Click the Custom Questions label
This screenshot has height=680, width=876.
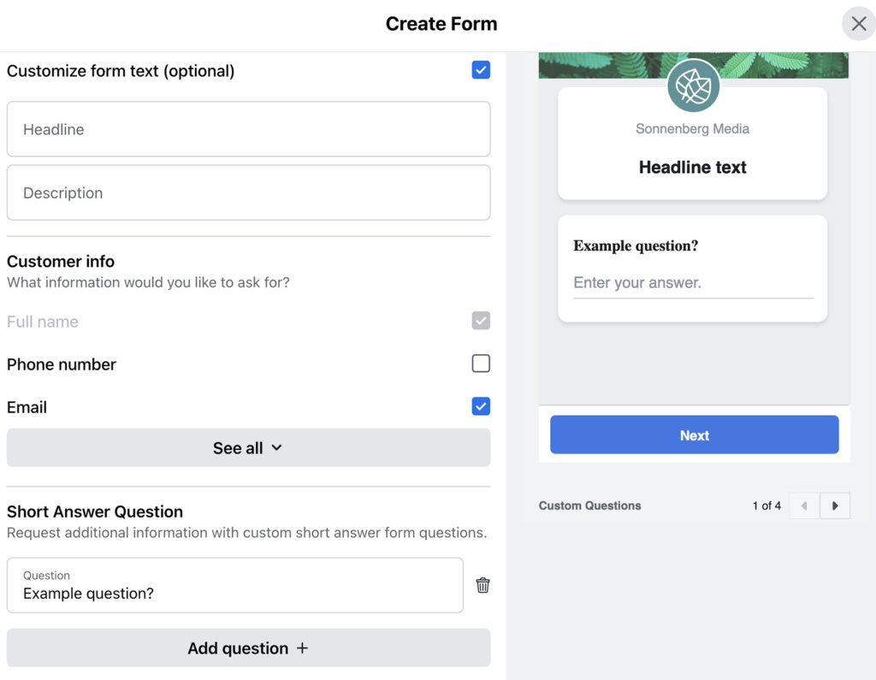coord(590,506)
